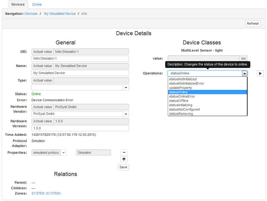Add a property with the plus button

coord(124,159)
